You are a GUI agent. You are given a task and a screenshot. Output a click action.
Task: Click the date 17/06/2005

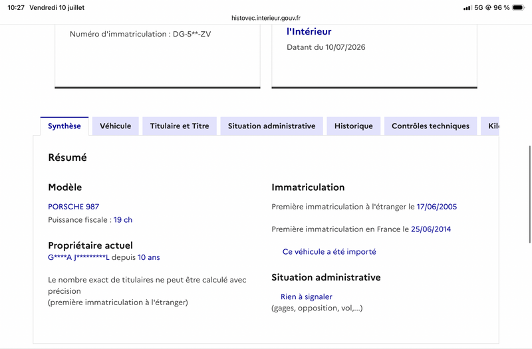[437, 207]
